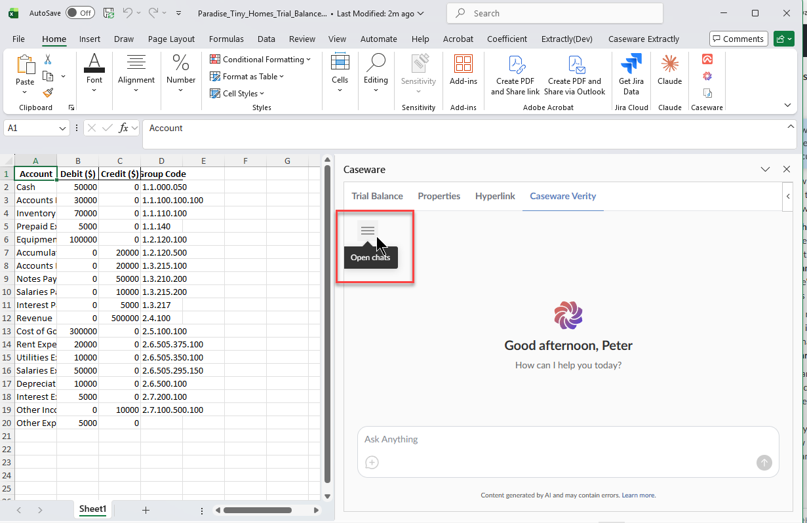The height and width of the screenshot is (523, 807).
Task: Click Create PDF and Share via Outlook
Action: pyautogui.click(x=575, y=75)
